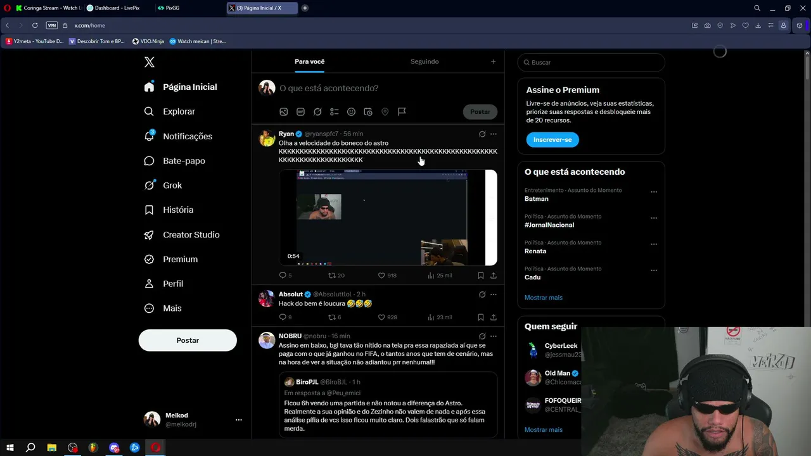Open the #JornalNacional trending topic
This screenshot has width=811, height=456.
pyautogui.click(x=549, y=225)
